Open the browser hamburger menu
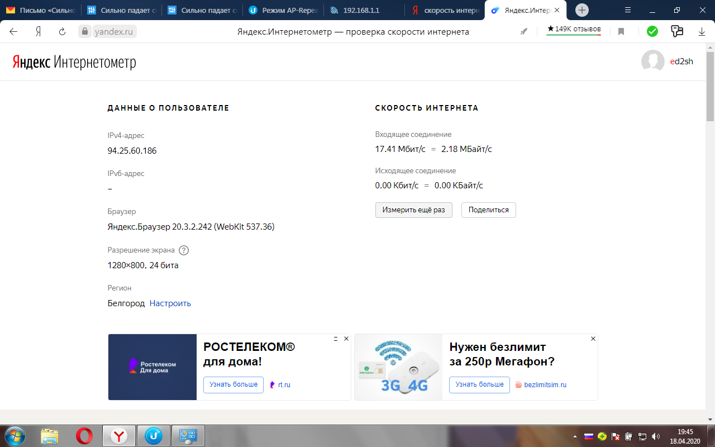Screen dimensions: 715x447 tap(628, 10)
